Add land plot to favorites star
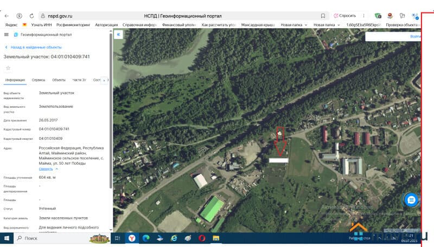434x247 pixels. coord(8,68)
